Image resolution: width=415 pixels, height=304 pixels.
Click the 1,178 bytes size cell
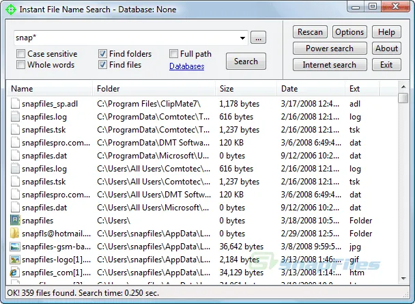click(x=240, y=104)
